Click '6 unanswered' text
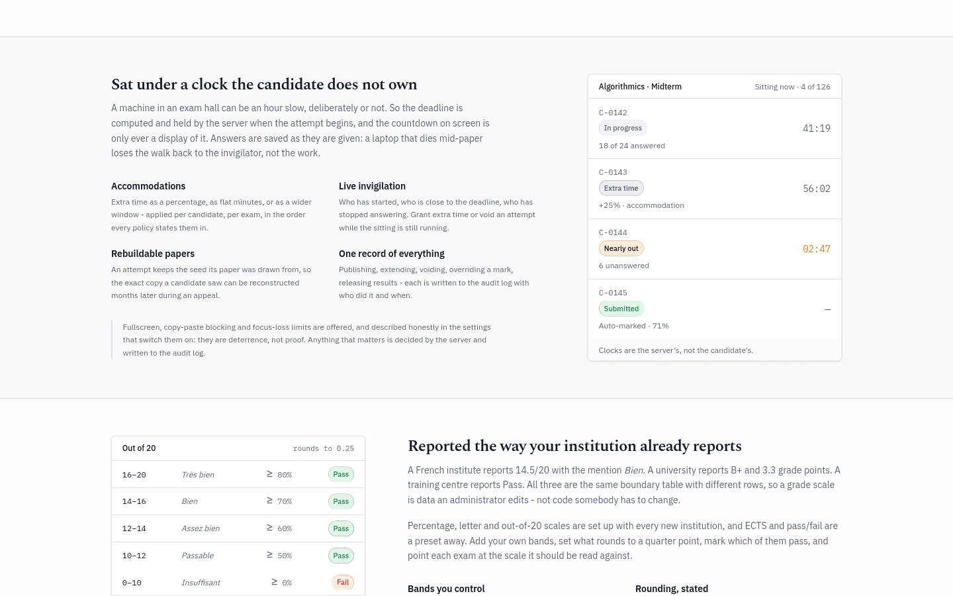This screenshot has width=953, height=596. (x=623, y=266)
